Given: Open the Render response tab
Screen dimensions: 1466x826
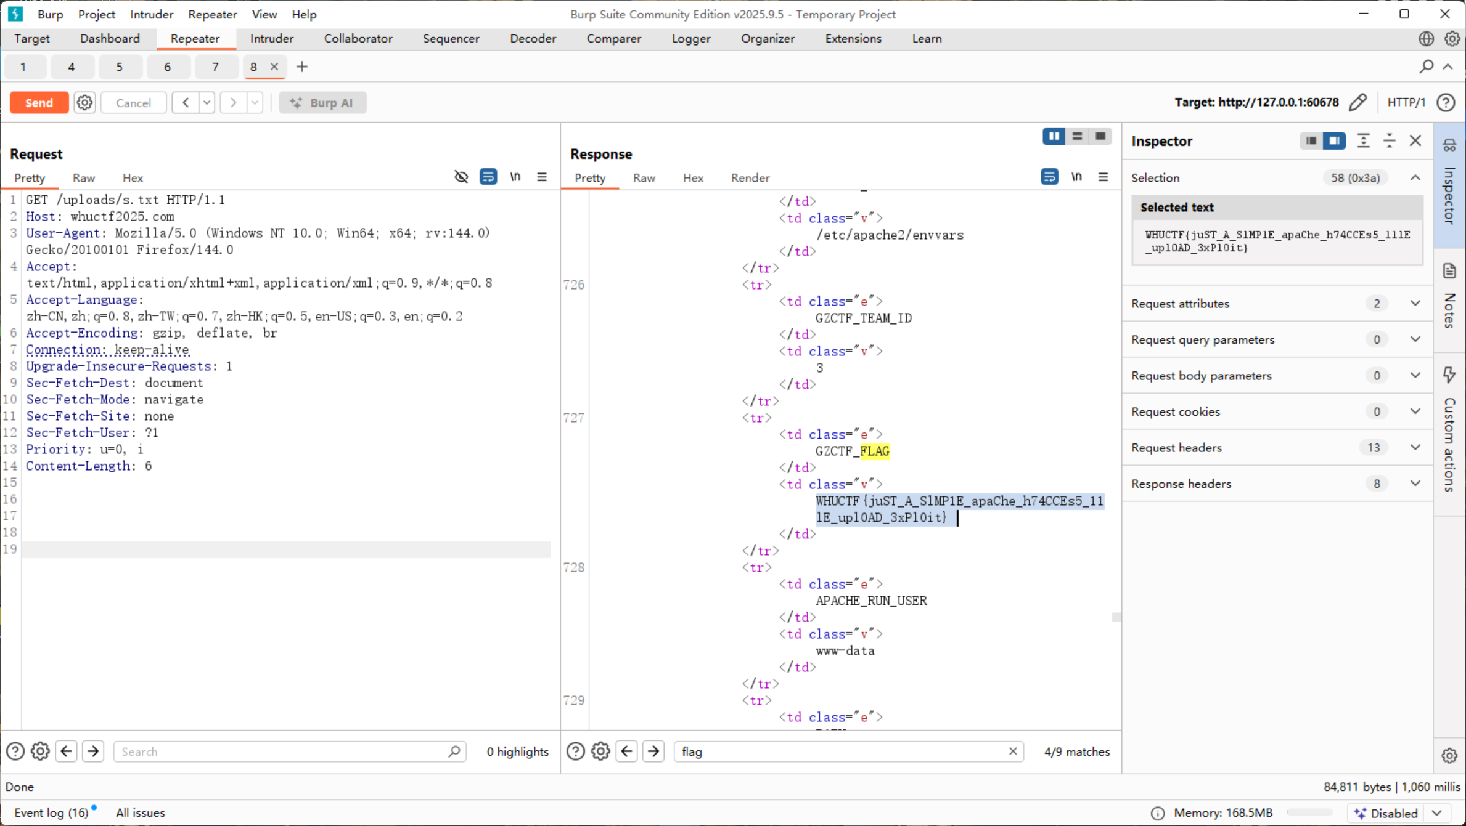Looking at the screenshot, I should point(750,178).
